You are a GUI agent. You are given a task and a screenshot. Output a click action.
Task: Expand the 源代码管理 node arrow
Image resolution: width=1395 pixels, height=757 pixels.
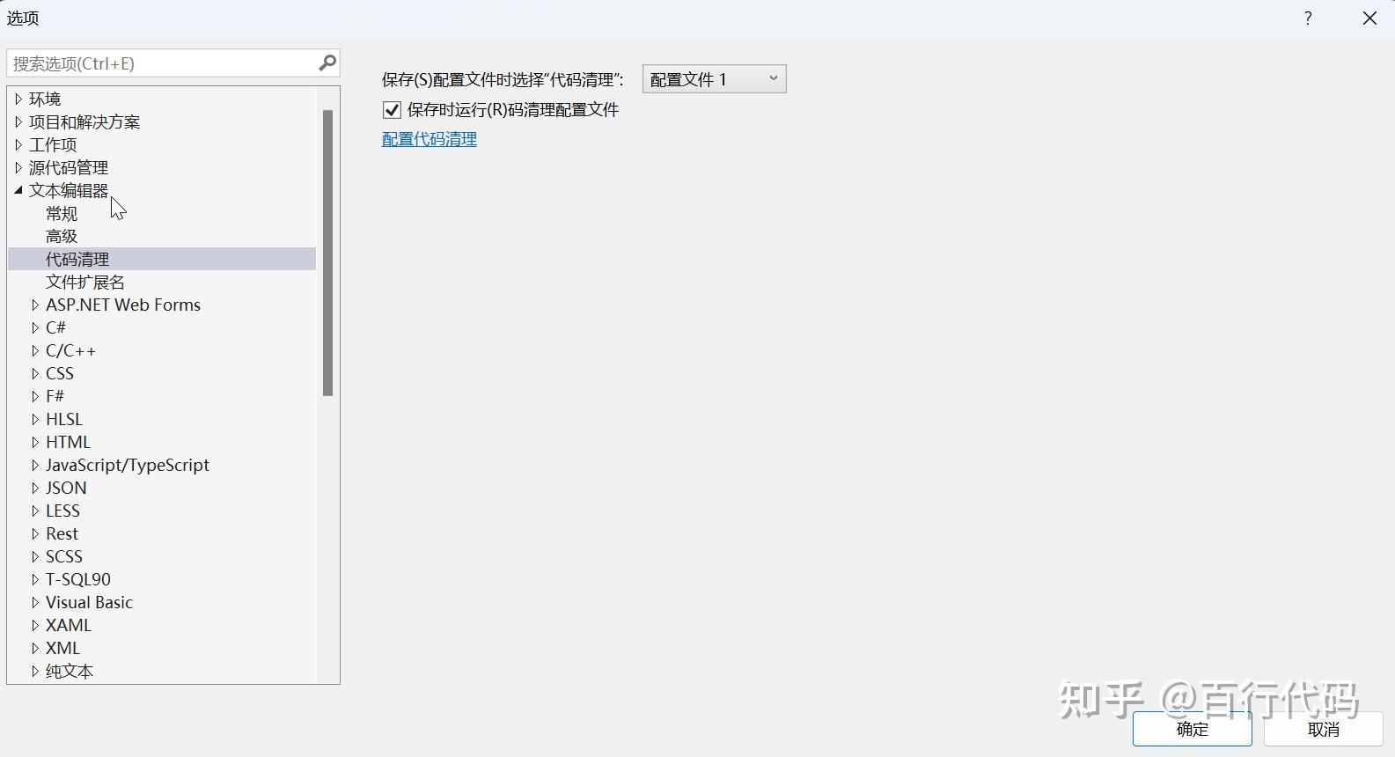pyautogui.click(x=18, y=167)
